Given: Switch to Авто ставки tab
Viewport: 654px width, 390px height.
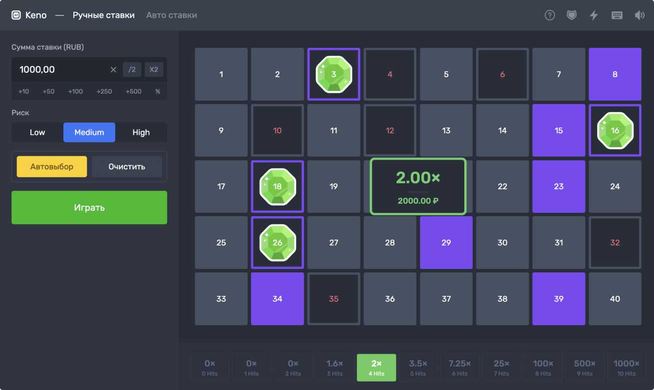Looking at the screenshot, I should (x=171, y=15).
